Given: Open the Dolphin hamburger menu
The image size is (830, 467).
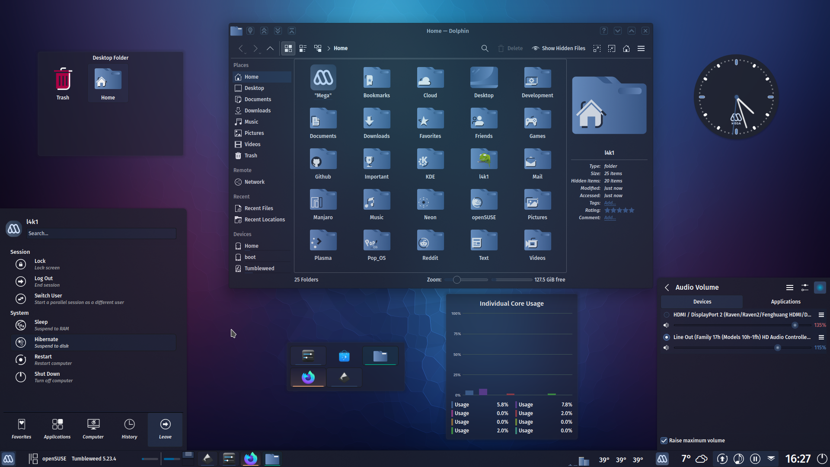Looking at the screenshot, I should click(x=641, y=48).
